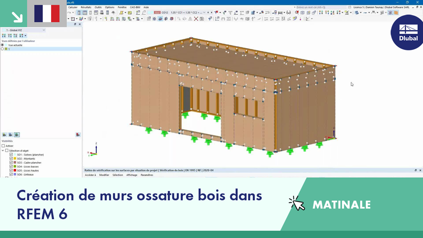423x238 pixels.
Task: Click the blue filter funnel icon second row
Action: [210, 19]
